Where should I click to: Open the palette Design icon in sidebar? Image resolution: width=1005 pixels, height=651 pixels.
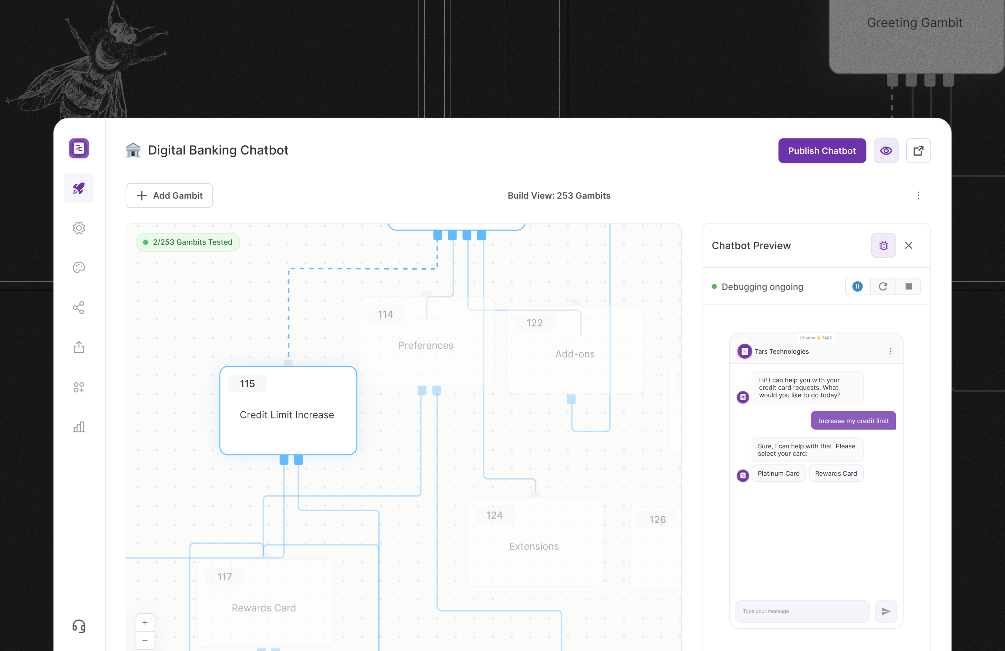pos(79,268)
